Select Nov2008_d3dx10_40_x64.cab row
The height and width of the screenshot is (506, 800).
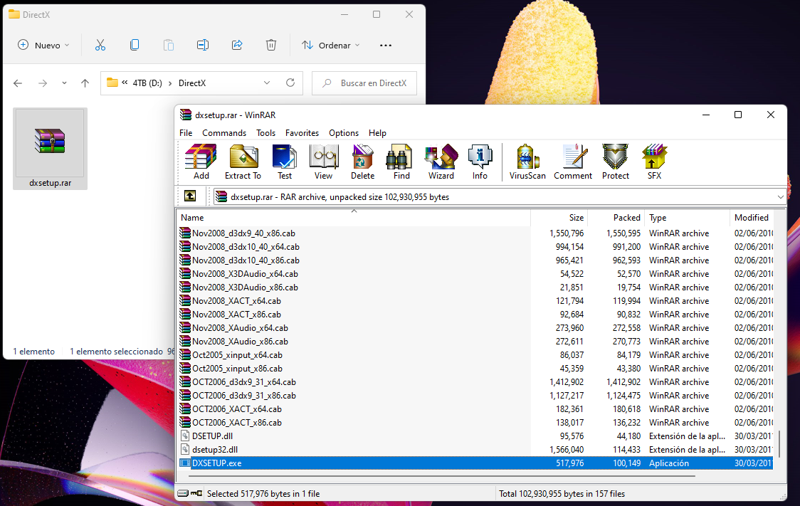click(x=475, y=247)
